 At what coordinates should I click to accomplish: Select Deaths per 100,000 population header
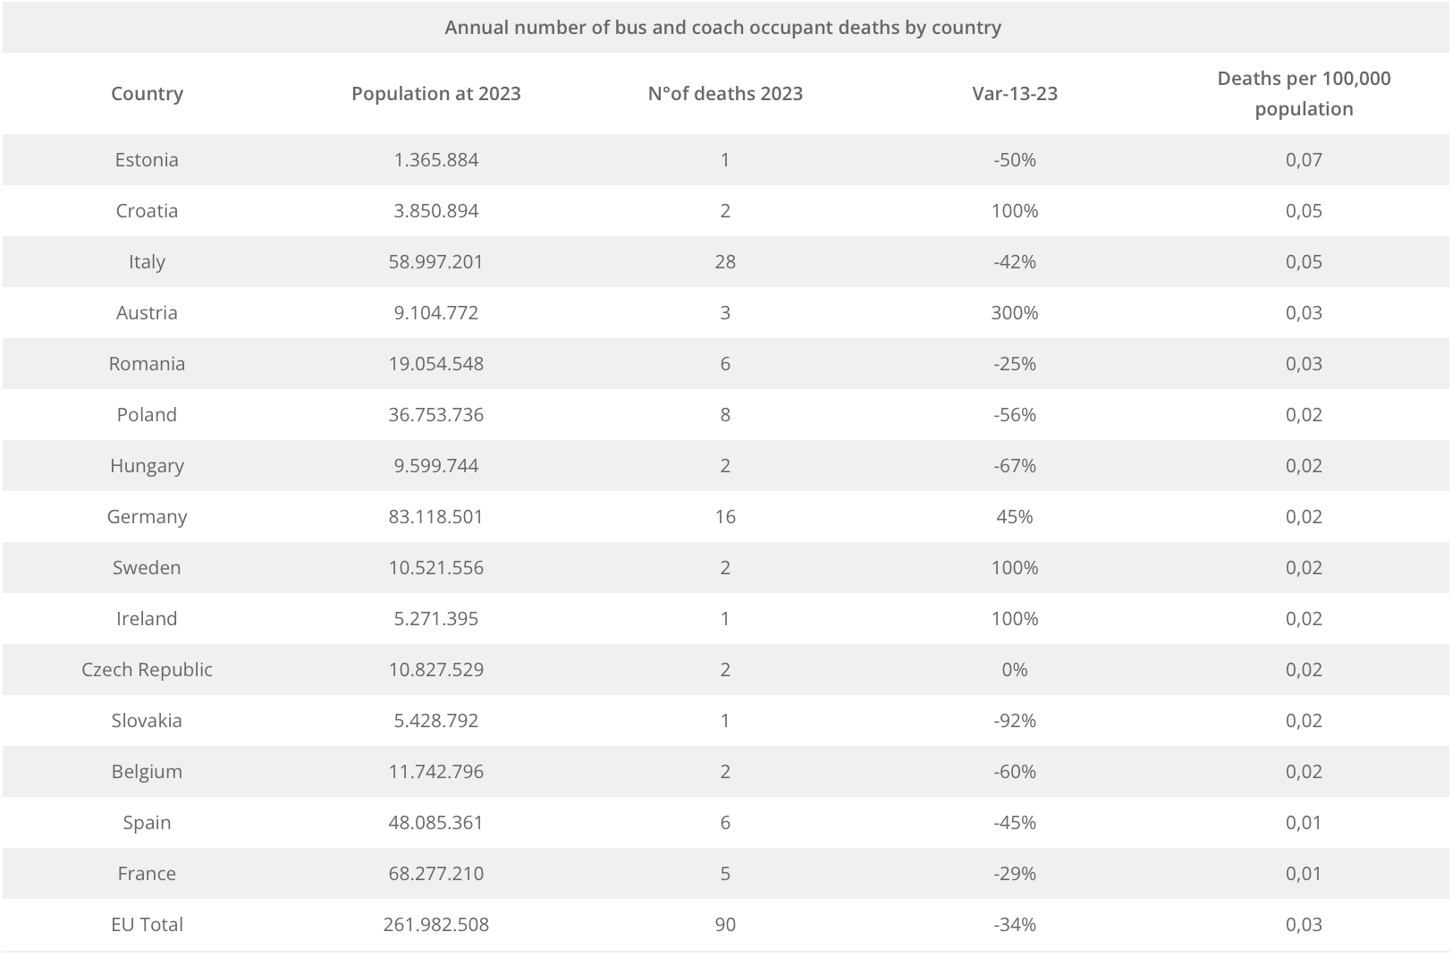(1304, 94)
